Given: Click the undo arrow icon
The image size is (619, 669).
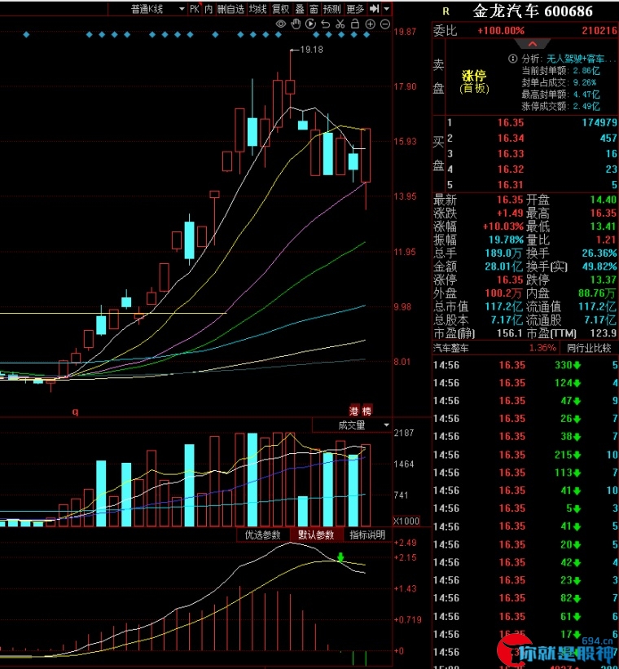Looking at the screenshot, I should [x=326, y=24].
